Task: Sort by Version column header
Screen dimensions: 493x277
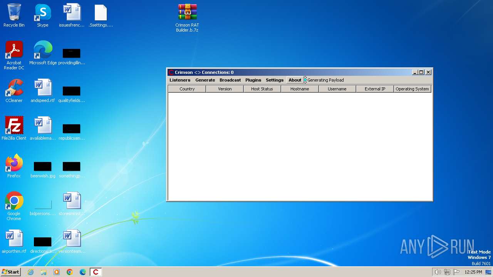Action: click(x=225, y=89)
